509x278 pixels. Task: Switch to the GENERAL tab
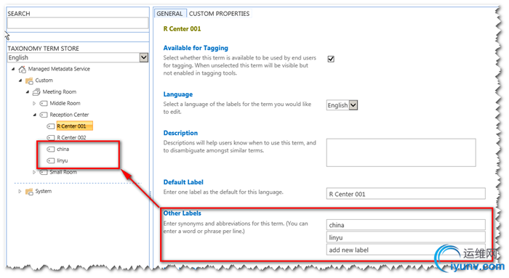coord(169,14)
